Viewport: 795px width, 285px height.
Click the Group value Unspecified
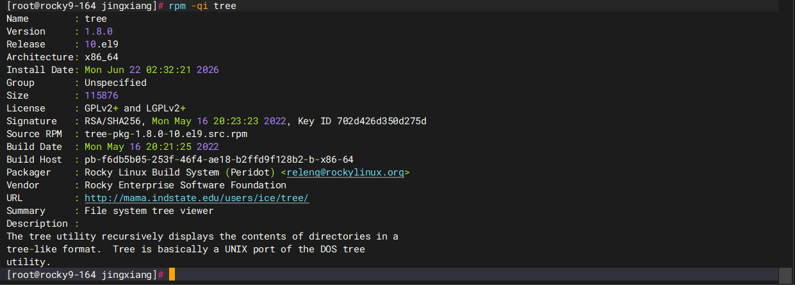coord(115,83)
